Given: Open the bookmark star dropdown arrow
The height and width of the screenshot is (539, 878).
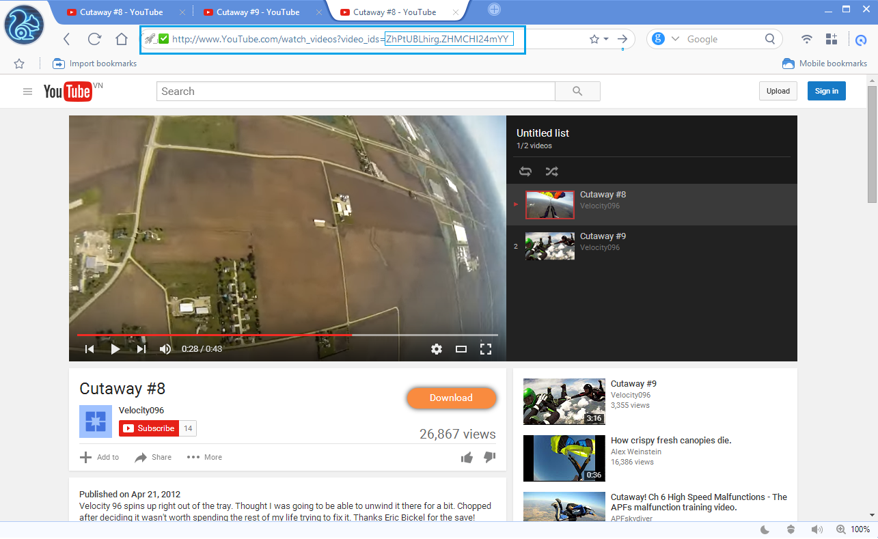Looking at the screenshot, I should pyautogui.click(x=606, y=39).
